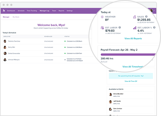Click the sun weather icon
Viewport: 161px width, 116px height.
pos(102,17)
